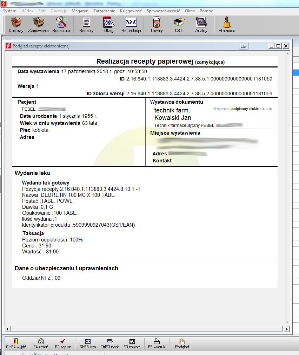
Task: Open the Sprawozdawczość menu
Action: point(163,11)
